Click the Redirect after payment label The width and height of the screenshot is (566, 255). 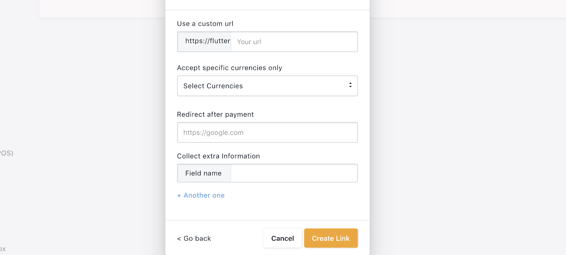pyautogui.click(x=215, y=114)
